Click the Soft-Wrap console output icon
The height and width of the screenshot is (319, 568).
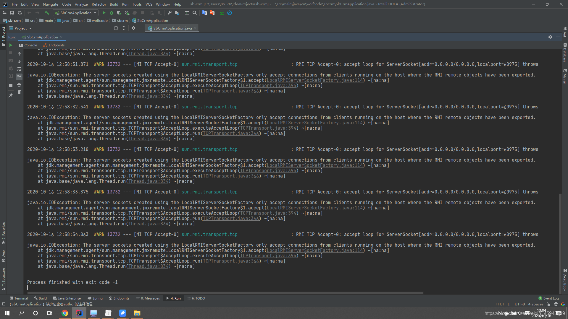[x=19, y=69]
